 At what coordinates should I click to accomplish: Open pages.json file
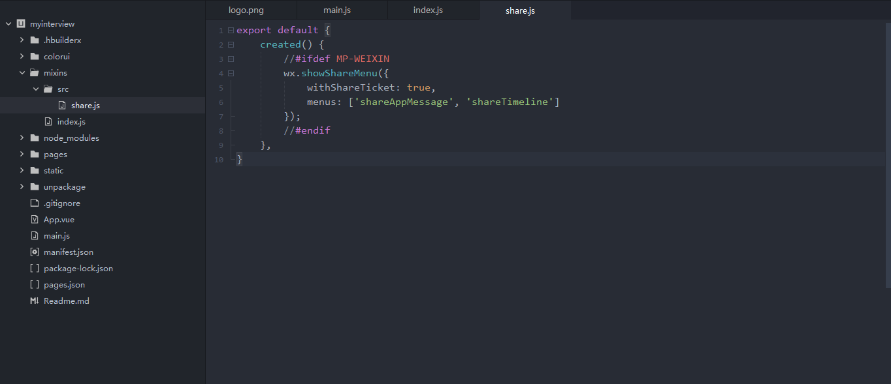pos(64,284)
